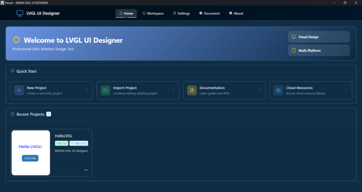Open the Document tab
This screenshot has height=192, width=362.
(x=209, y=13)
